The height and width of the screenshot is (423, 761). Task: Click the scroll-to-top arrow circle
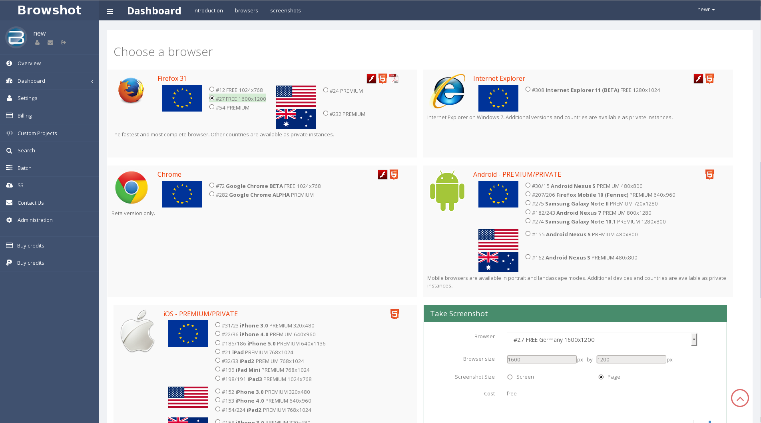click(x=740, y=398)
